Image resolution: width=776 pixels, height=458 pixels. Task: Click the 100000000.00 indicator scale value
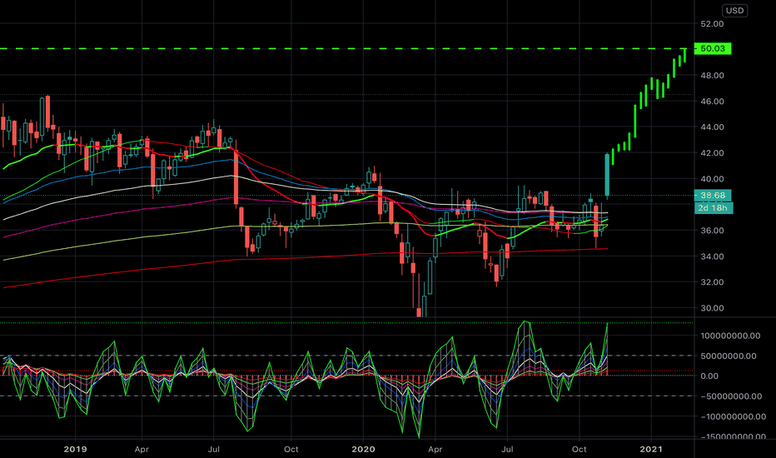point(730,336)
